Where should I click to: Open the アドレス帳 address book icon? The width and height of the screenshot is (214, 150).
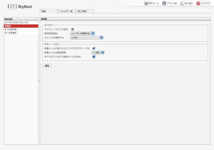pos(164,3)
